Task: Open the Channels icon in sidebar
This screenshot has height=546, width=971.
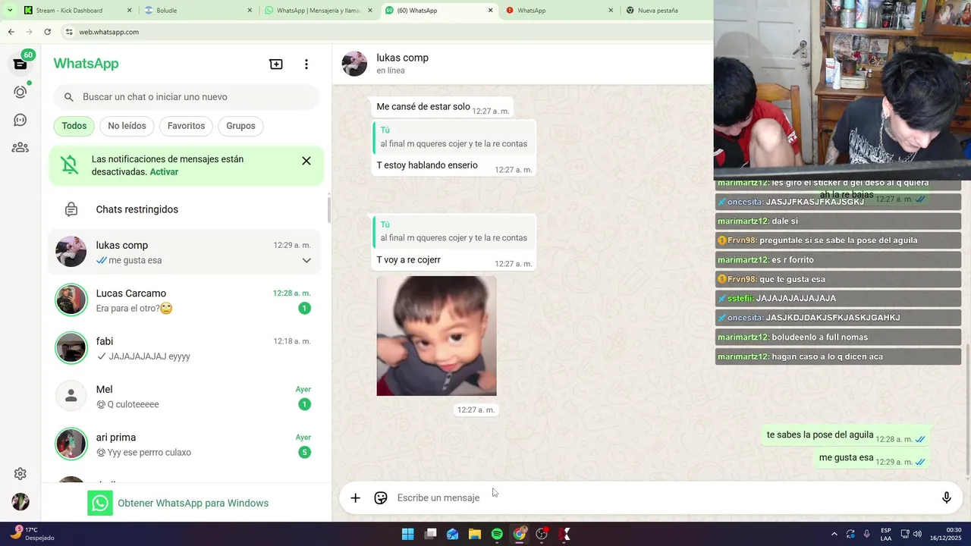Action: tap(20, 120)
